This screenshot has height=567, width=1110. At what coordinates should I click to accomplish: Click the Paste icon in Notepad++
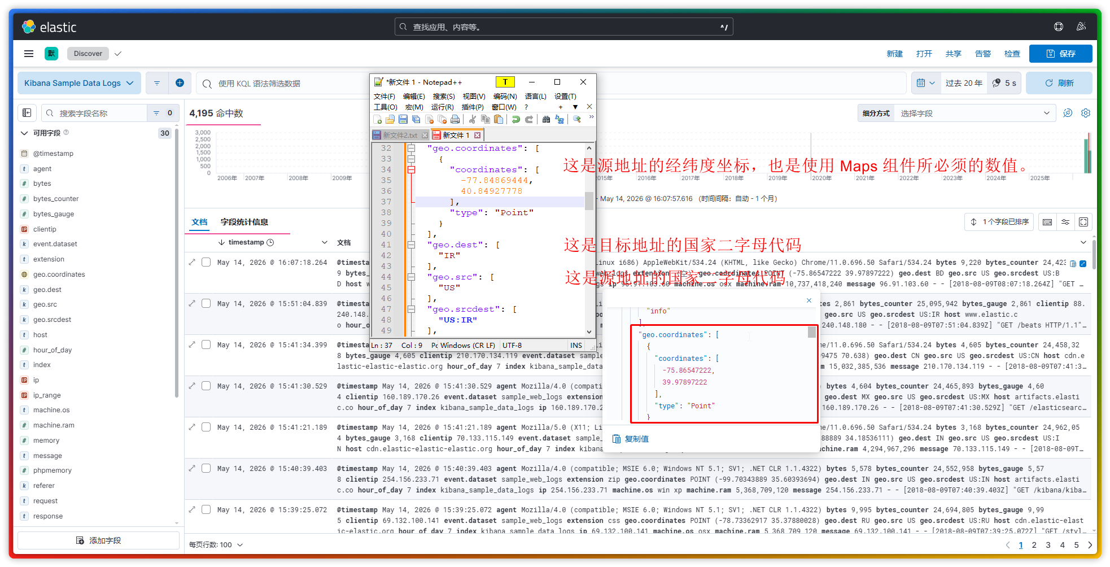click(x=499, y=119)
